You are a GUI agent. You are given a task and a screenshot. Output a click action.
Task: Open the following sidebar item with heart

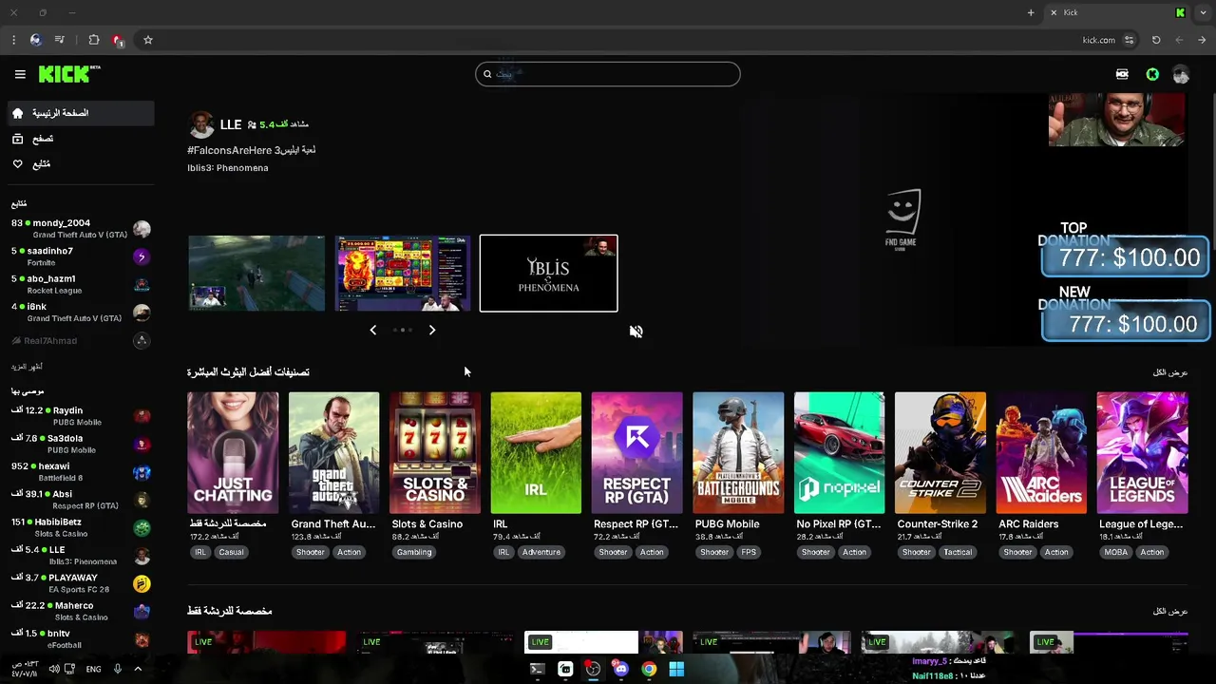(81, 164)
